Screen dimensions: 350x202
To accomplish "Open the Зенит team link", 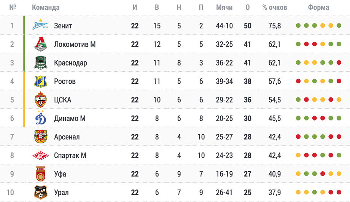I will (63, 26).
